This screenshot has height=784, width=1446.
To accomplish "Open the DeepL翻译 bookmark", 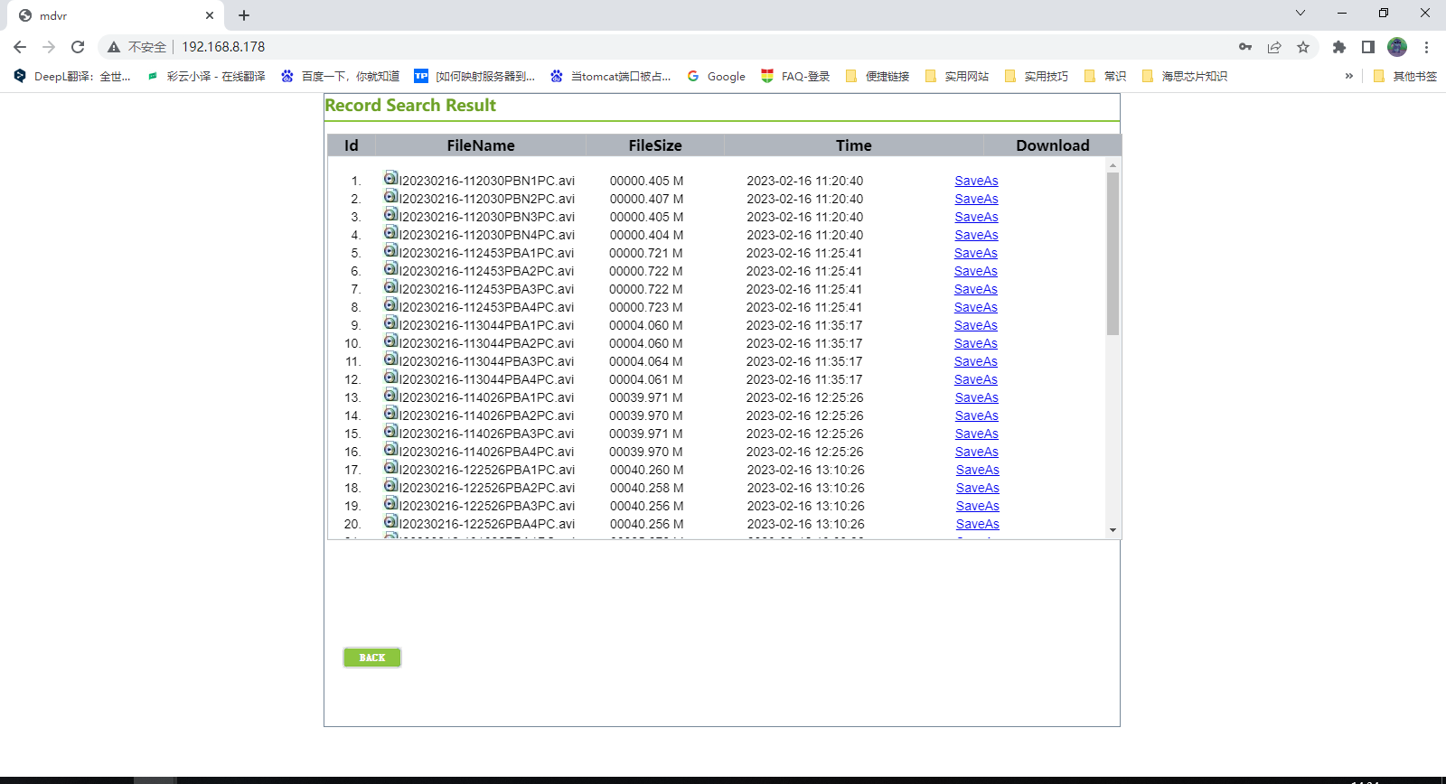I will [72, 76].
